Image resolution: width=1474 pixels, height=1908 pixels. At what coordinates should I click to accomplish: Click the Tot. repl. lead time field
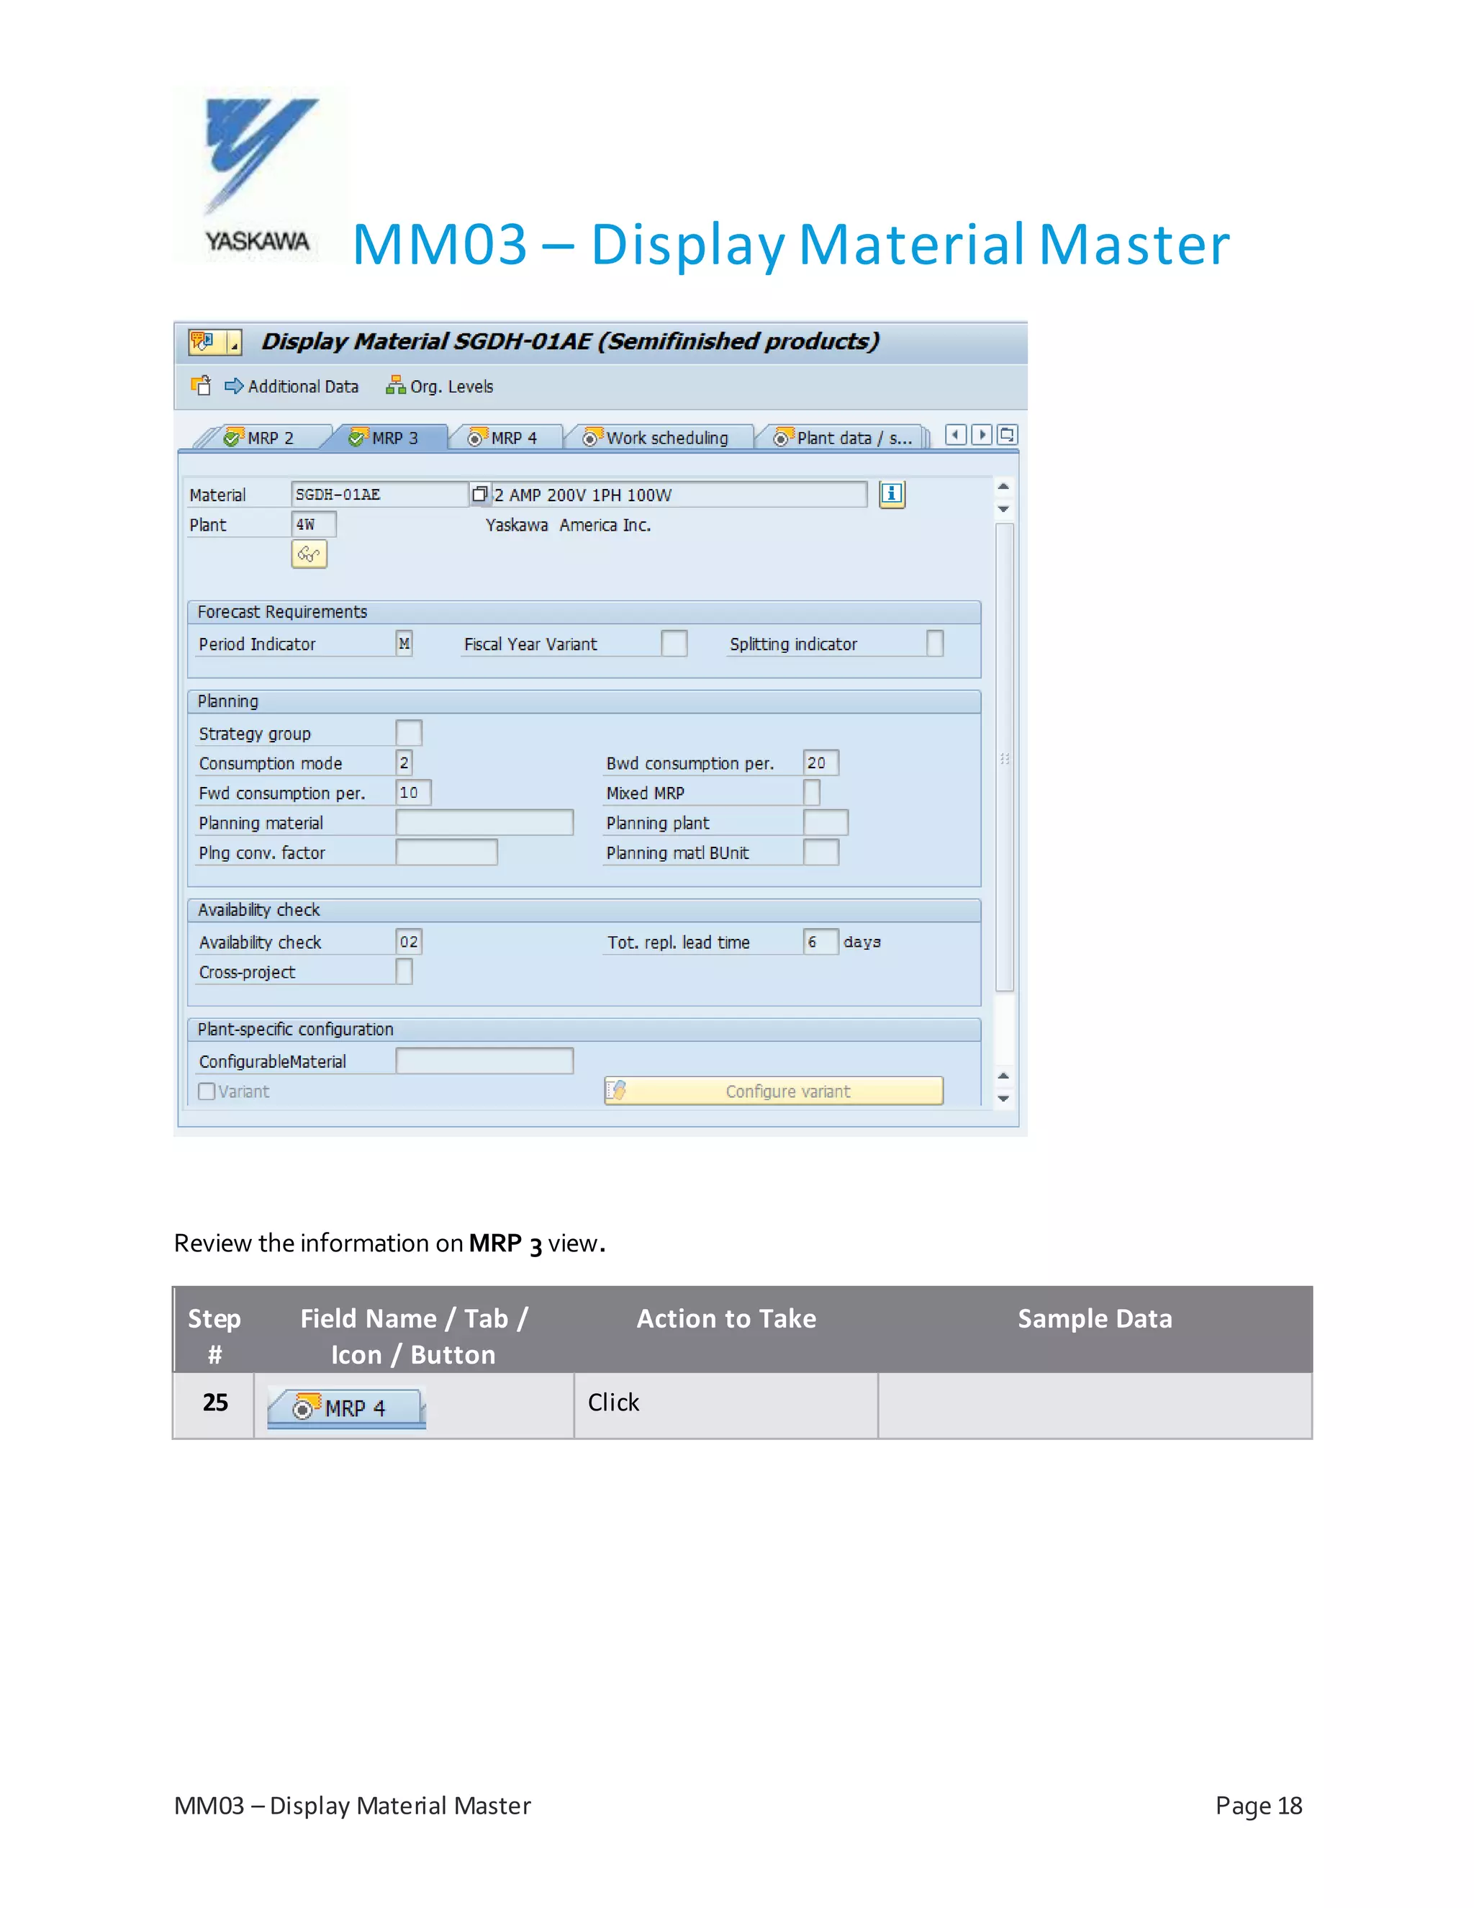(x=820, y=942)
